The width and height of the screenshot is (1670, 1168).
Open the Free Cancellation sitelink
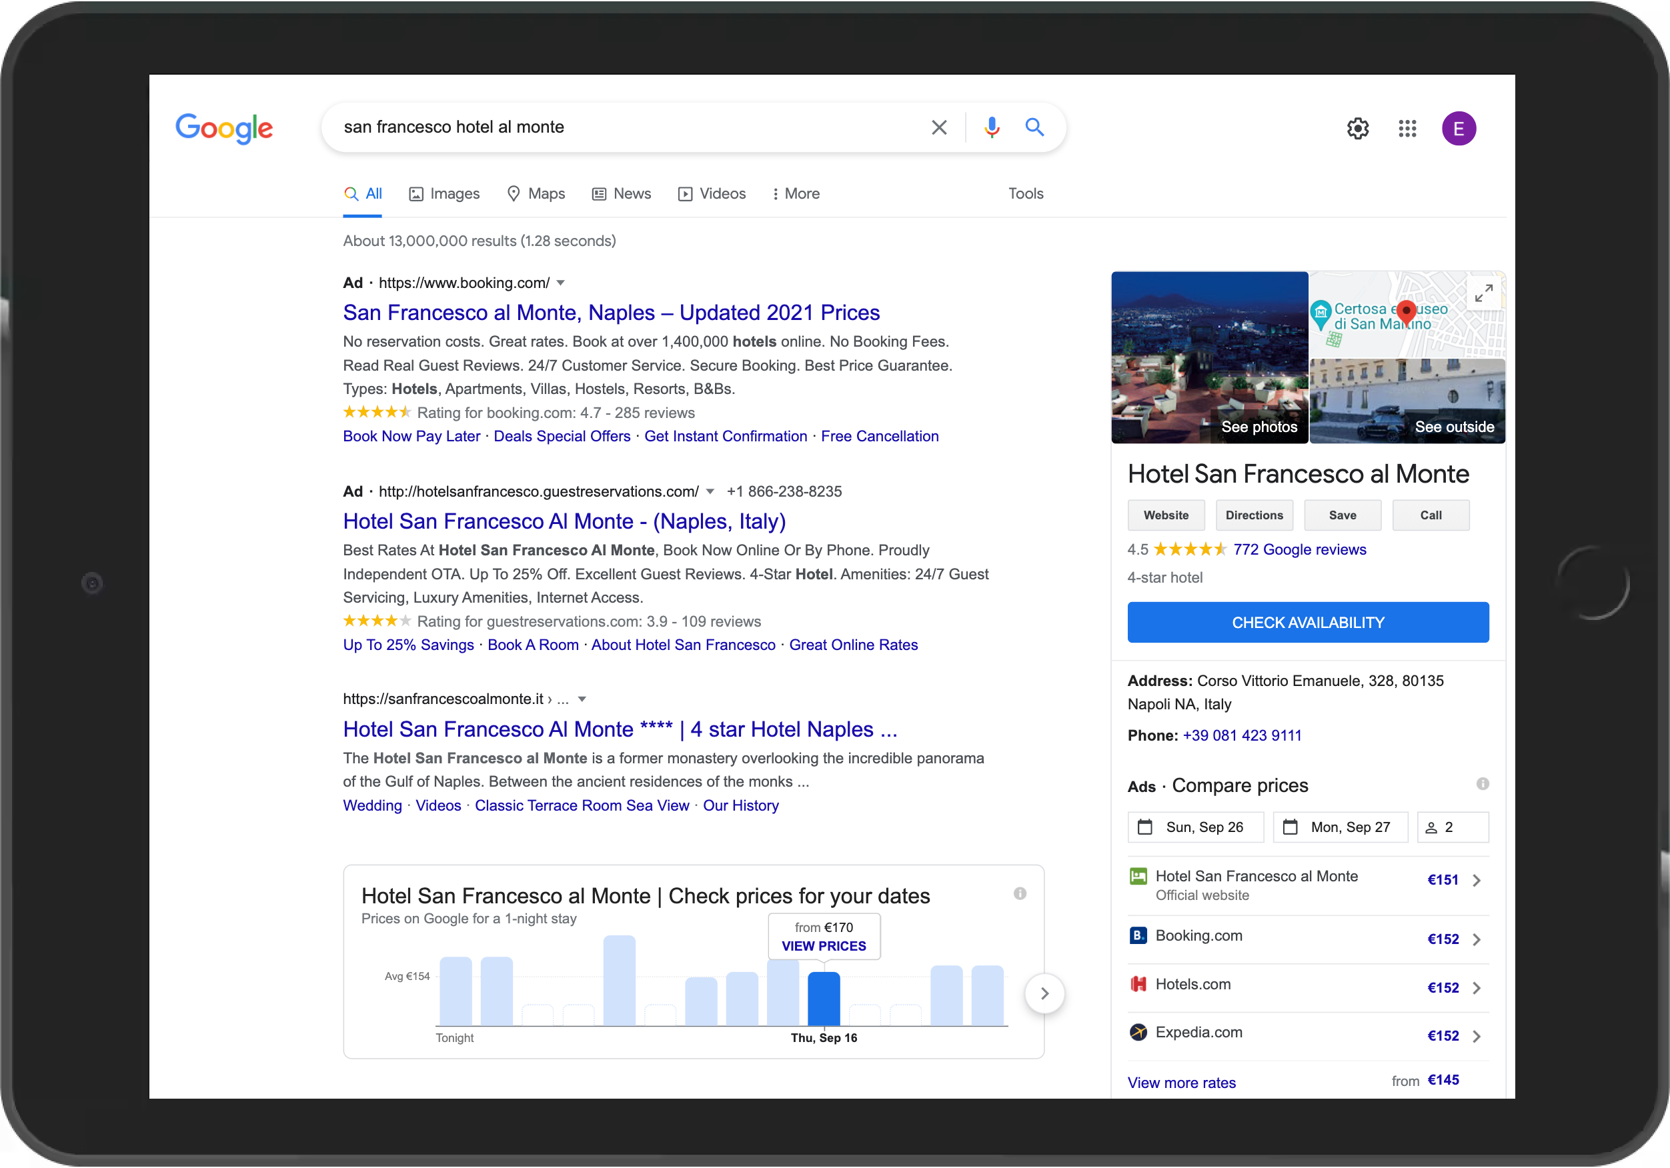pyautogui.click(x=880, y=437)
